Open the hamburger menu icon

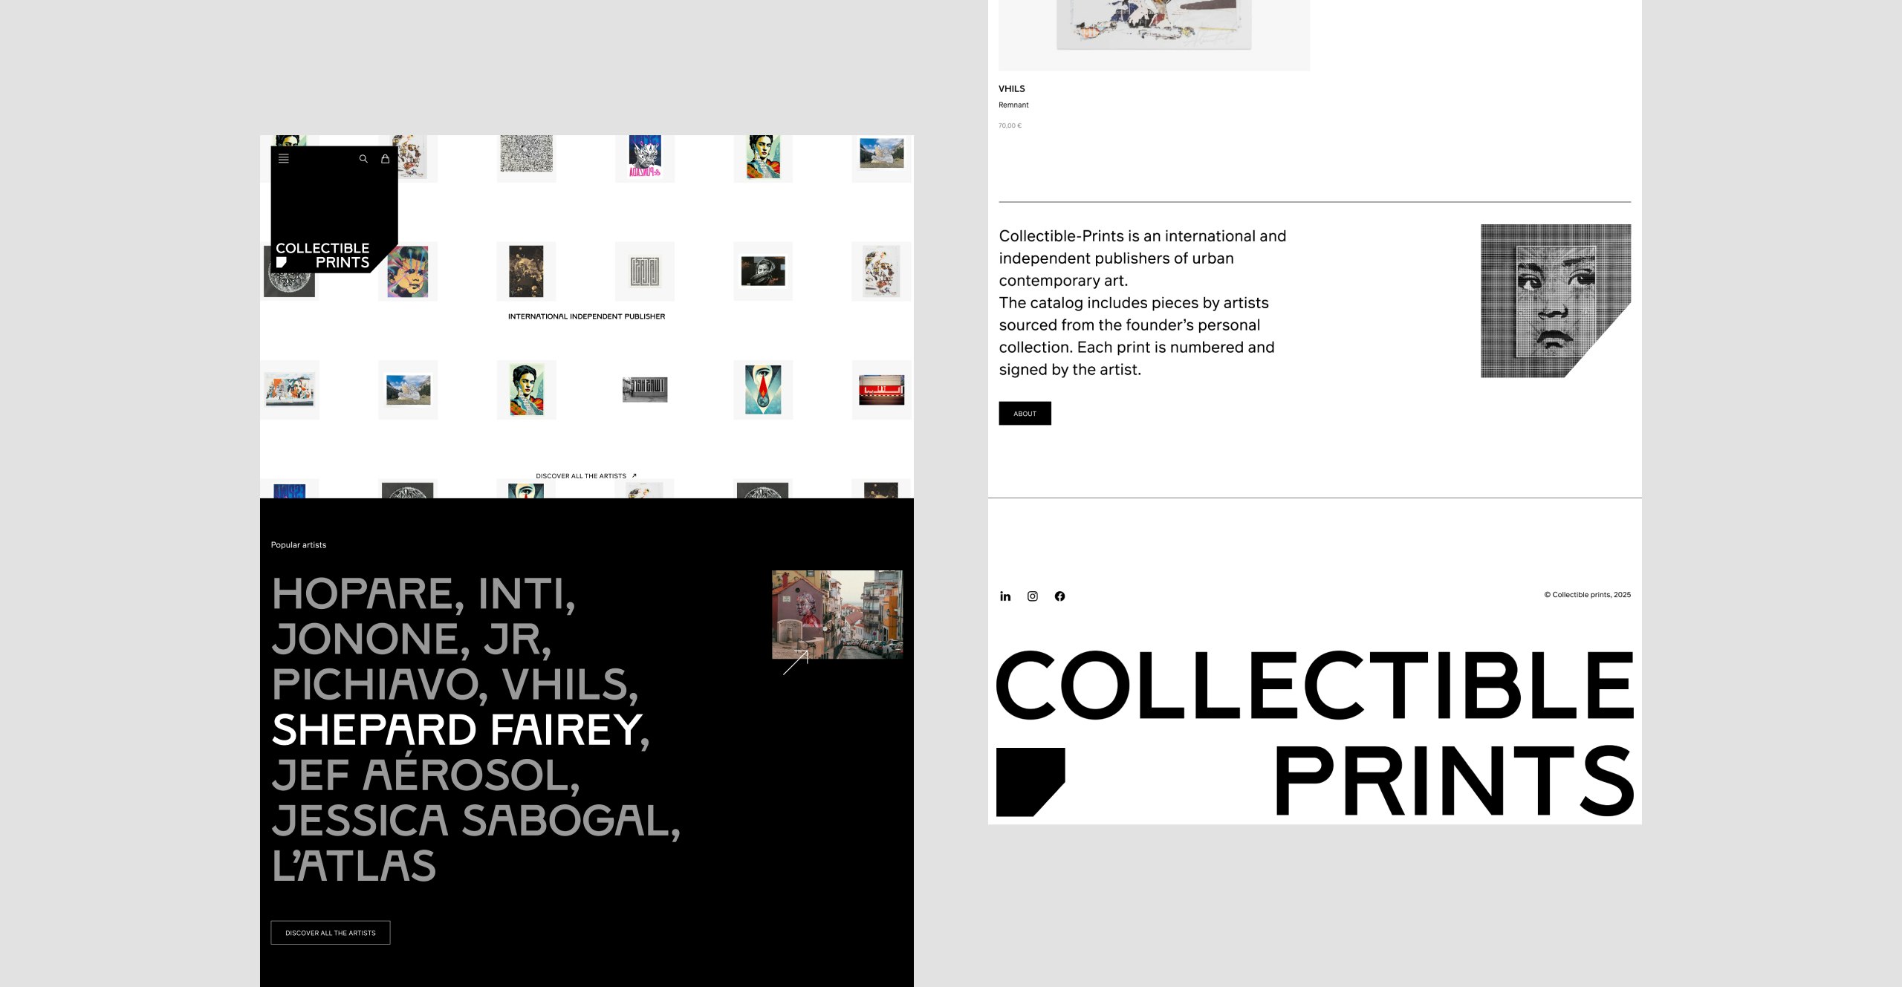tap(284, 158)
